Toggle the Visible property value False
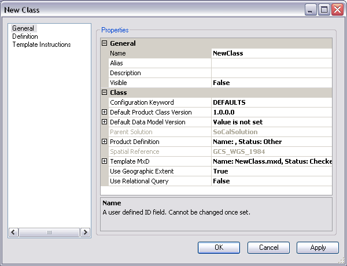The image size is (347, 266). (x=271, y=83)
